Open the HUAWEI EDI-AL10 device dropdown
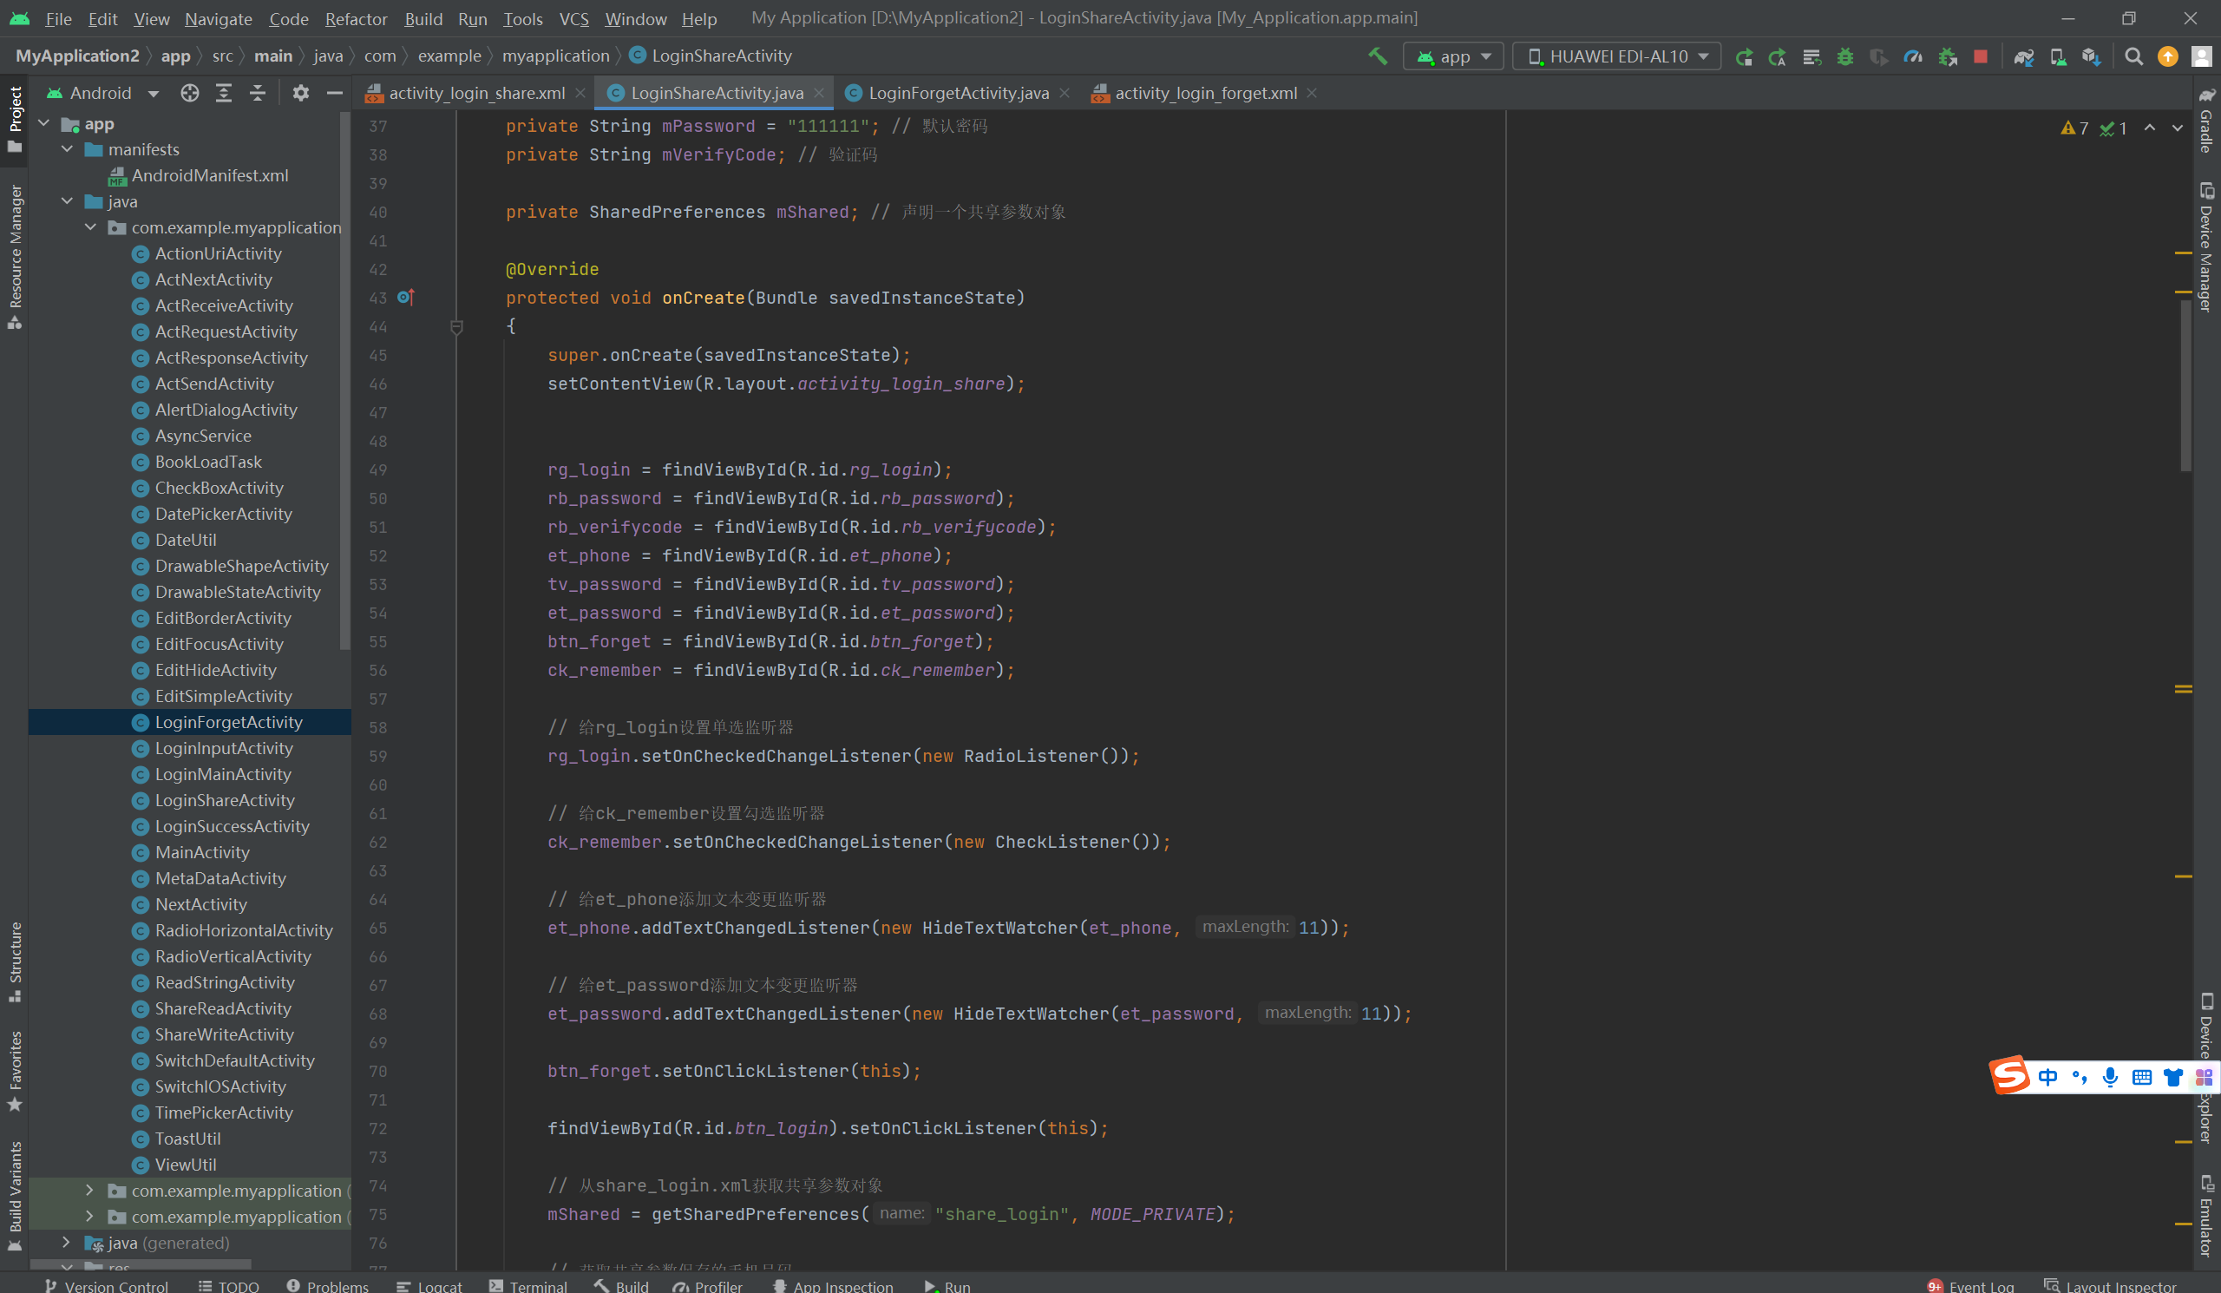This screenshot has height=1293, width=2221. coord(1617,56)
